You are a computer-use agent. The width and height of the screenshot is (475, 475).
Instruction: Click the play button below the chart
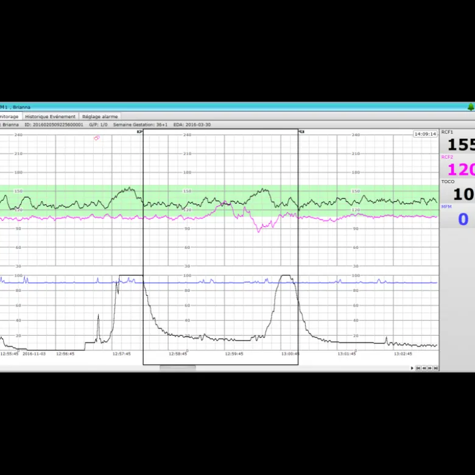412,368
